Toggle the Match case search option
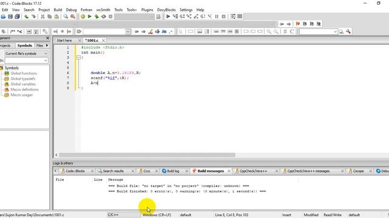Viewport: 389px width, 218px height. [x=164, y=31]
